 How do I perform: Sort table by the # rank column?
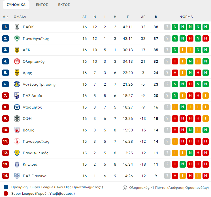click(5, 17)
